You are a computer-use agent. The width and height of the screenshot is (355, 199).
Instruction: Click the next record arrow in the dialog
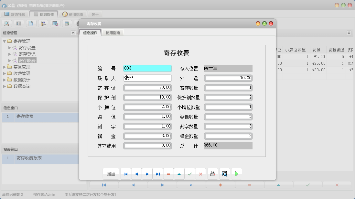[x=147, y=174]
